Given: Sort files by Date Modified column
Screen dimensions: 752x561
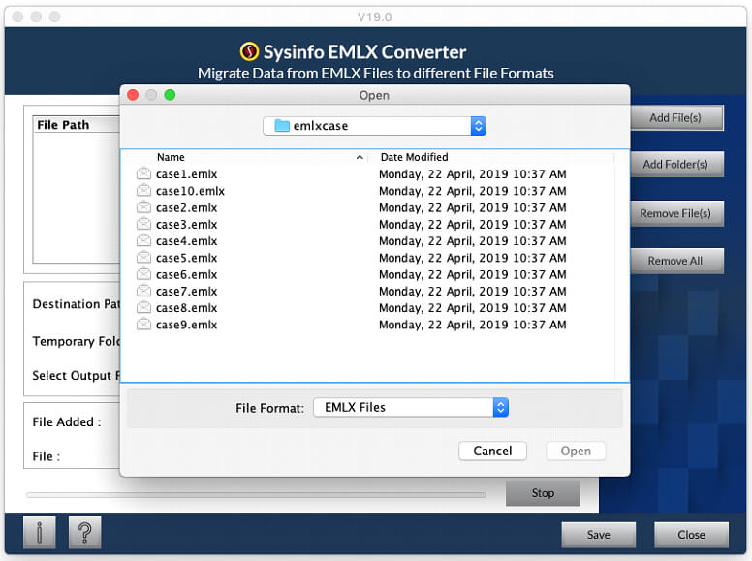Looking at the screenshot, I should pyautogui.click(x=415, y=157).
